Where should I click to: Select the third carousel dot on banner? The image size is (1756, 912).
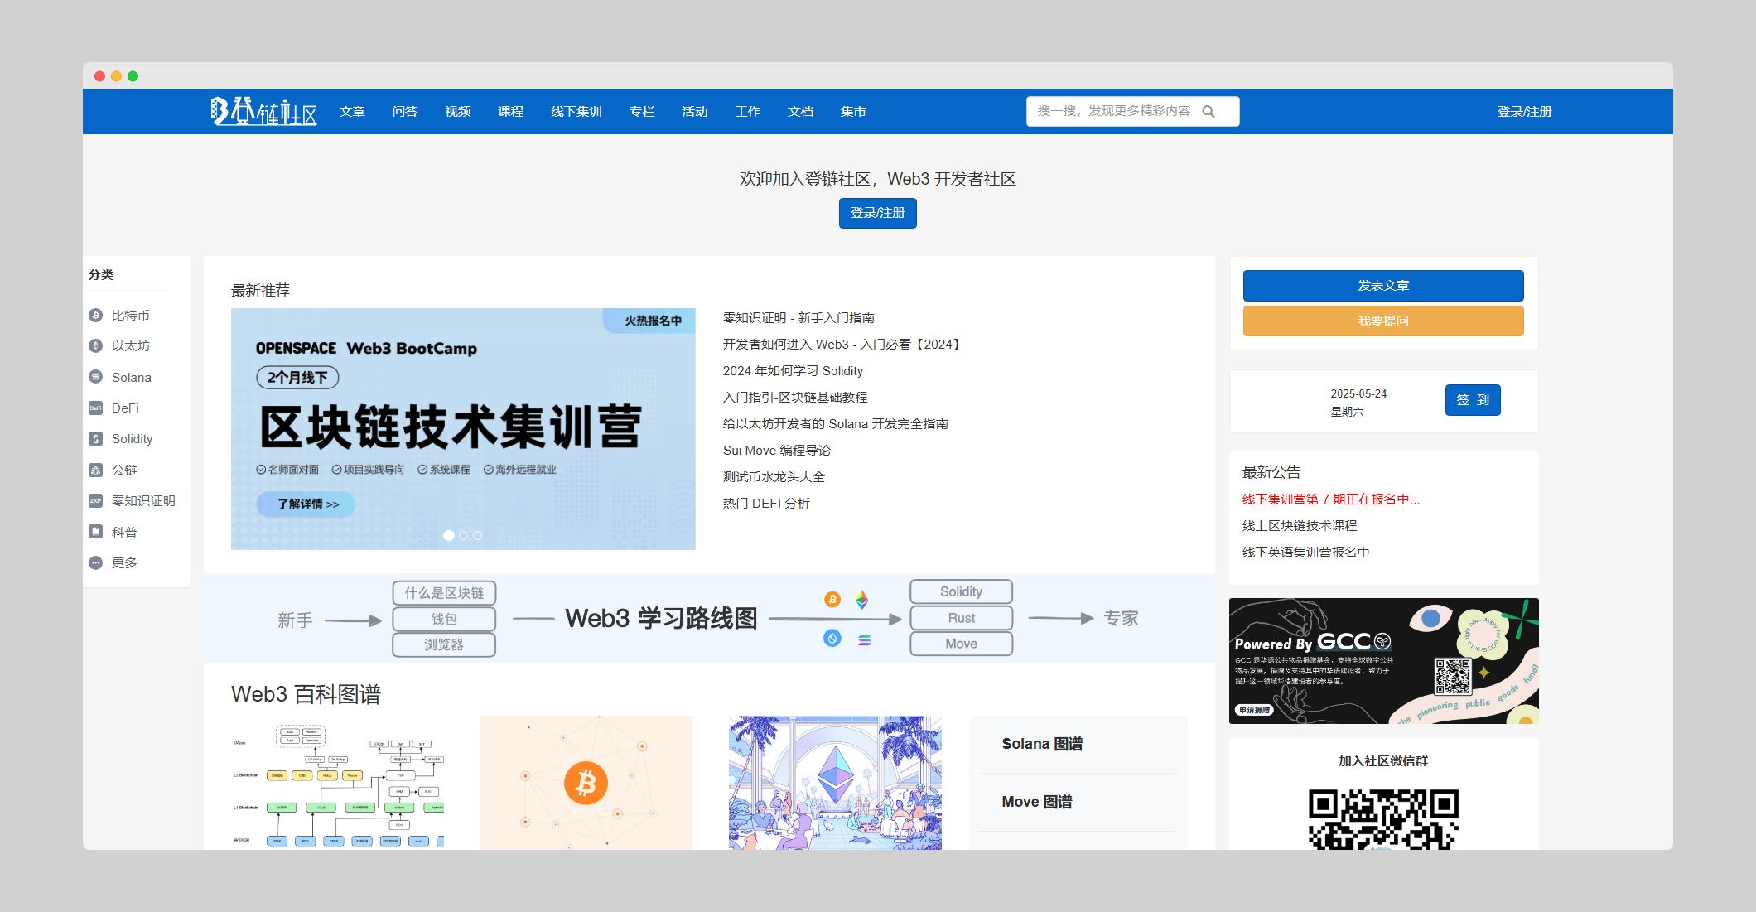coord(477,536)
